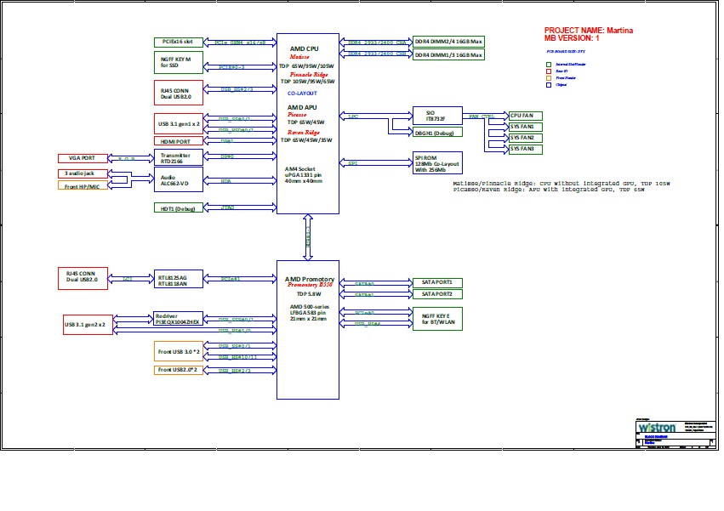Click the SATA PORT2 block
The height and width of the screenshot is (511, 724).
(x=437, y=294)
